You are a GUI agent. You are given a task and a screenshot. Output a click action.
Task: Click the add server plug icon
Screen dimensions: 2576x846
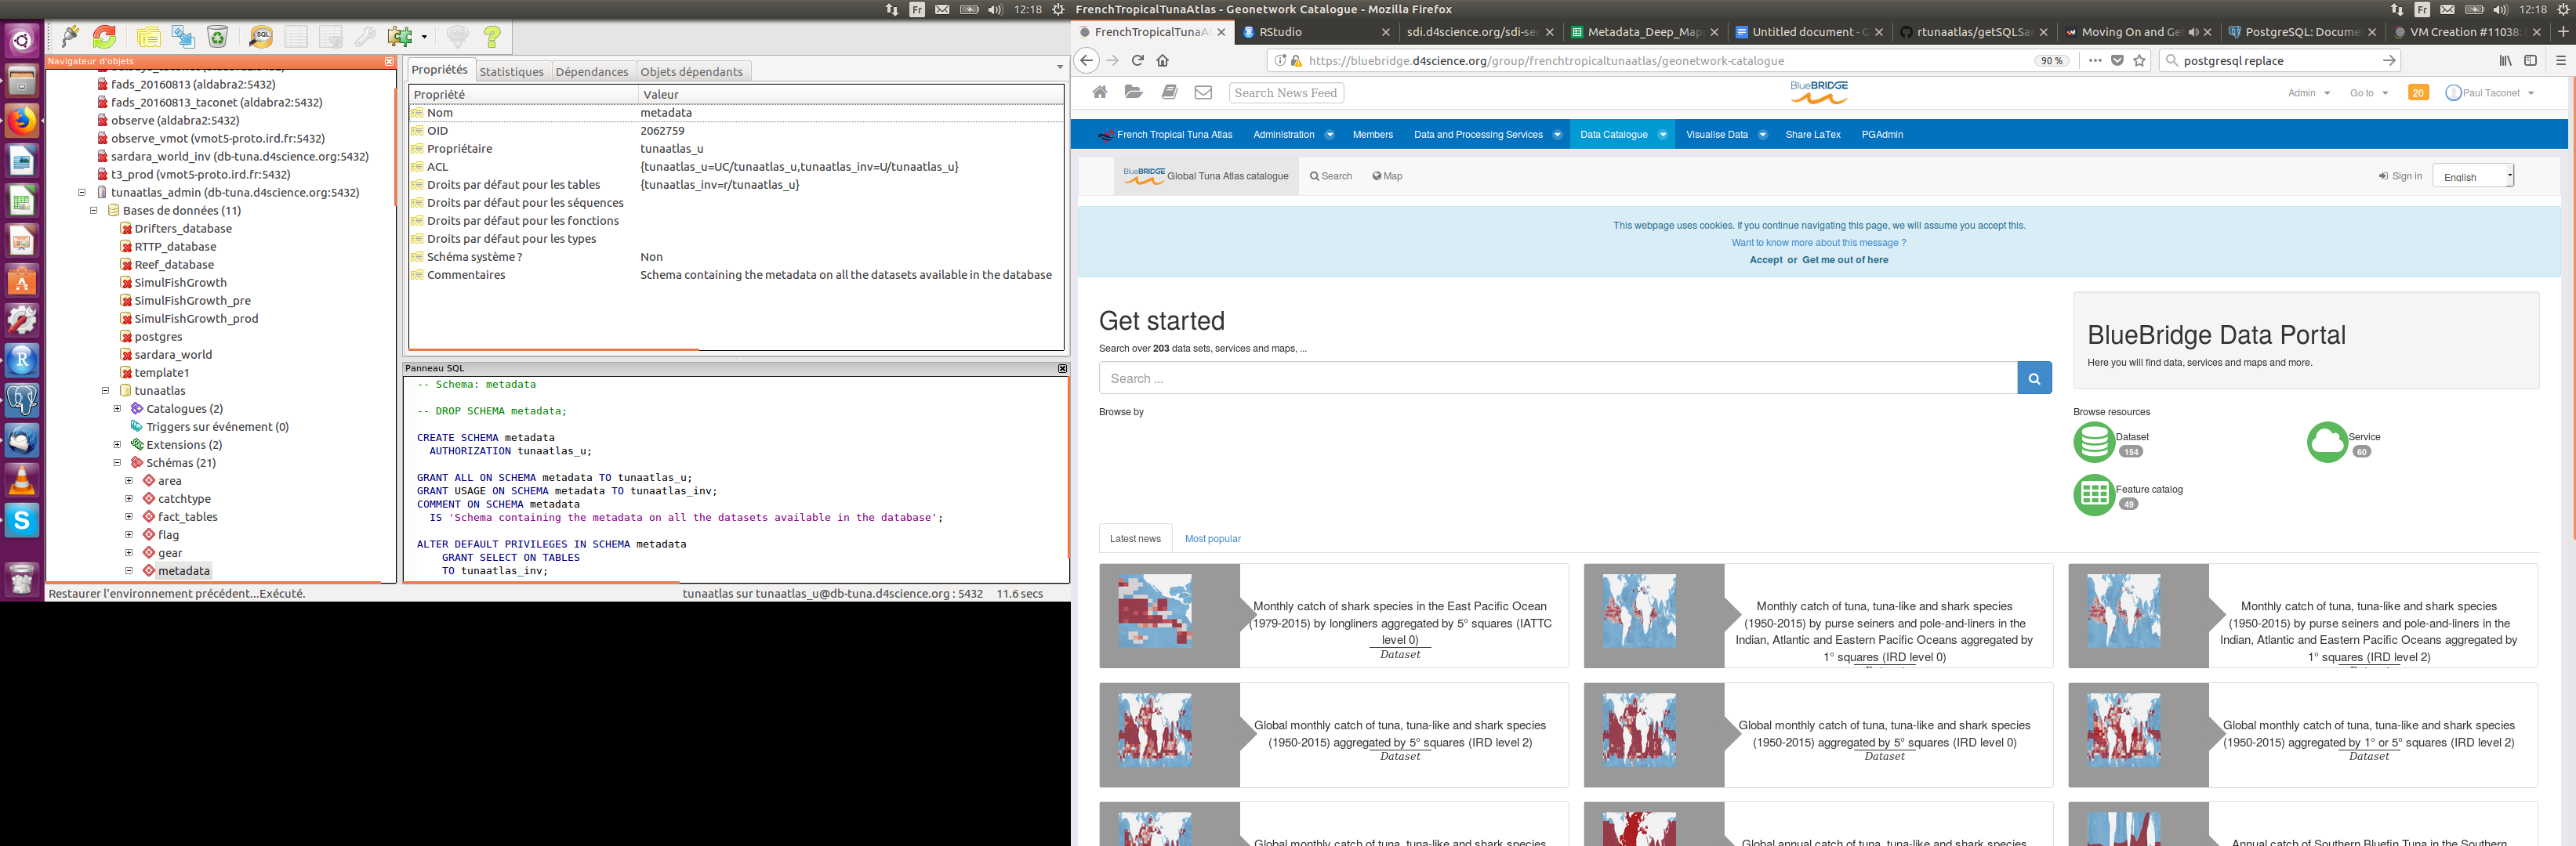point(70,37)
